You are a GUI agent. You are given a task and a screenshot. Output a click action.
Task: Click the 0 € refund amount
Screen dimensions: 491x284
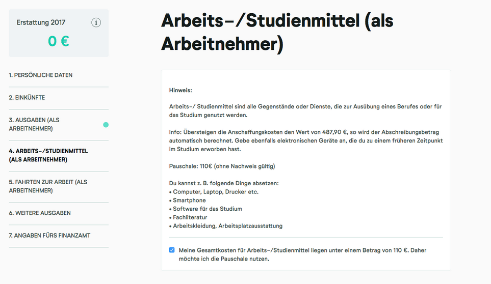tap(59, 41)
